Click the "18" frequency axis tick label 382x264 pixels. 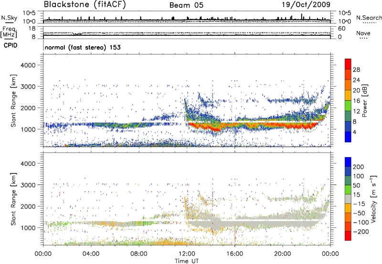coord(32,29)
